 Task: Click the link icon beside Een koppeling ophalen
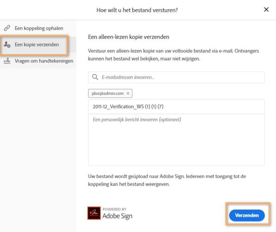click(7, 28)
